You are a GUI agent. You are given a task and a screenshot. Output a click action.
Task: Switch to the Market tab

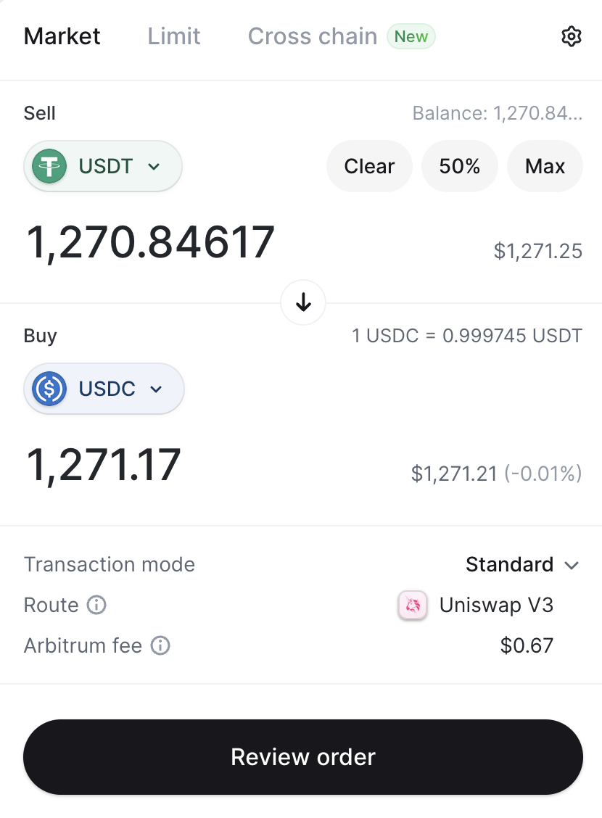[x=62, y=36]
